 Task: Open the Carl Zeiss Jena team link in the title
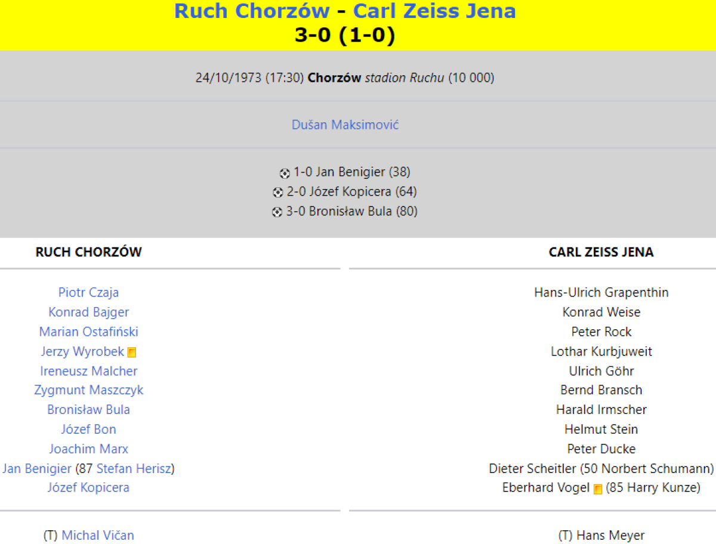434,11
